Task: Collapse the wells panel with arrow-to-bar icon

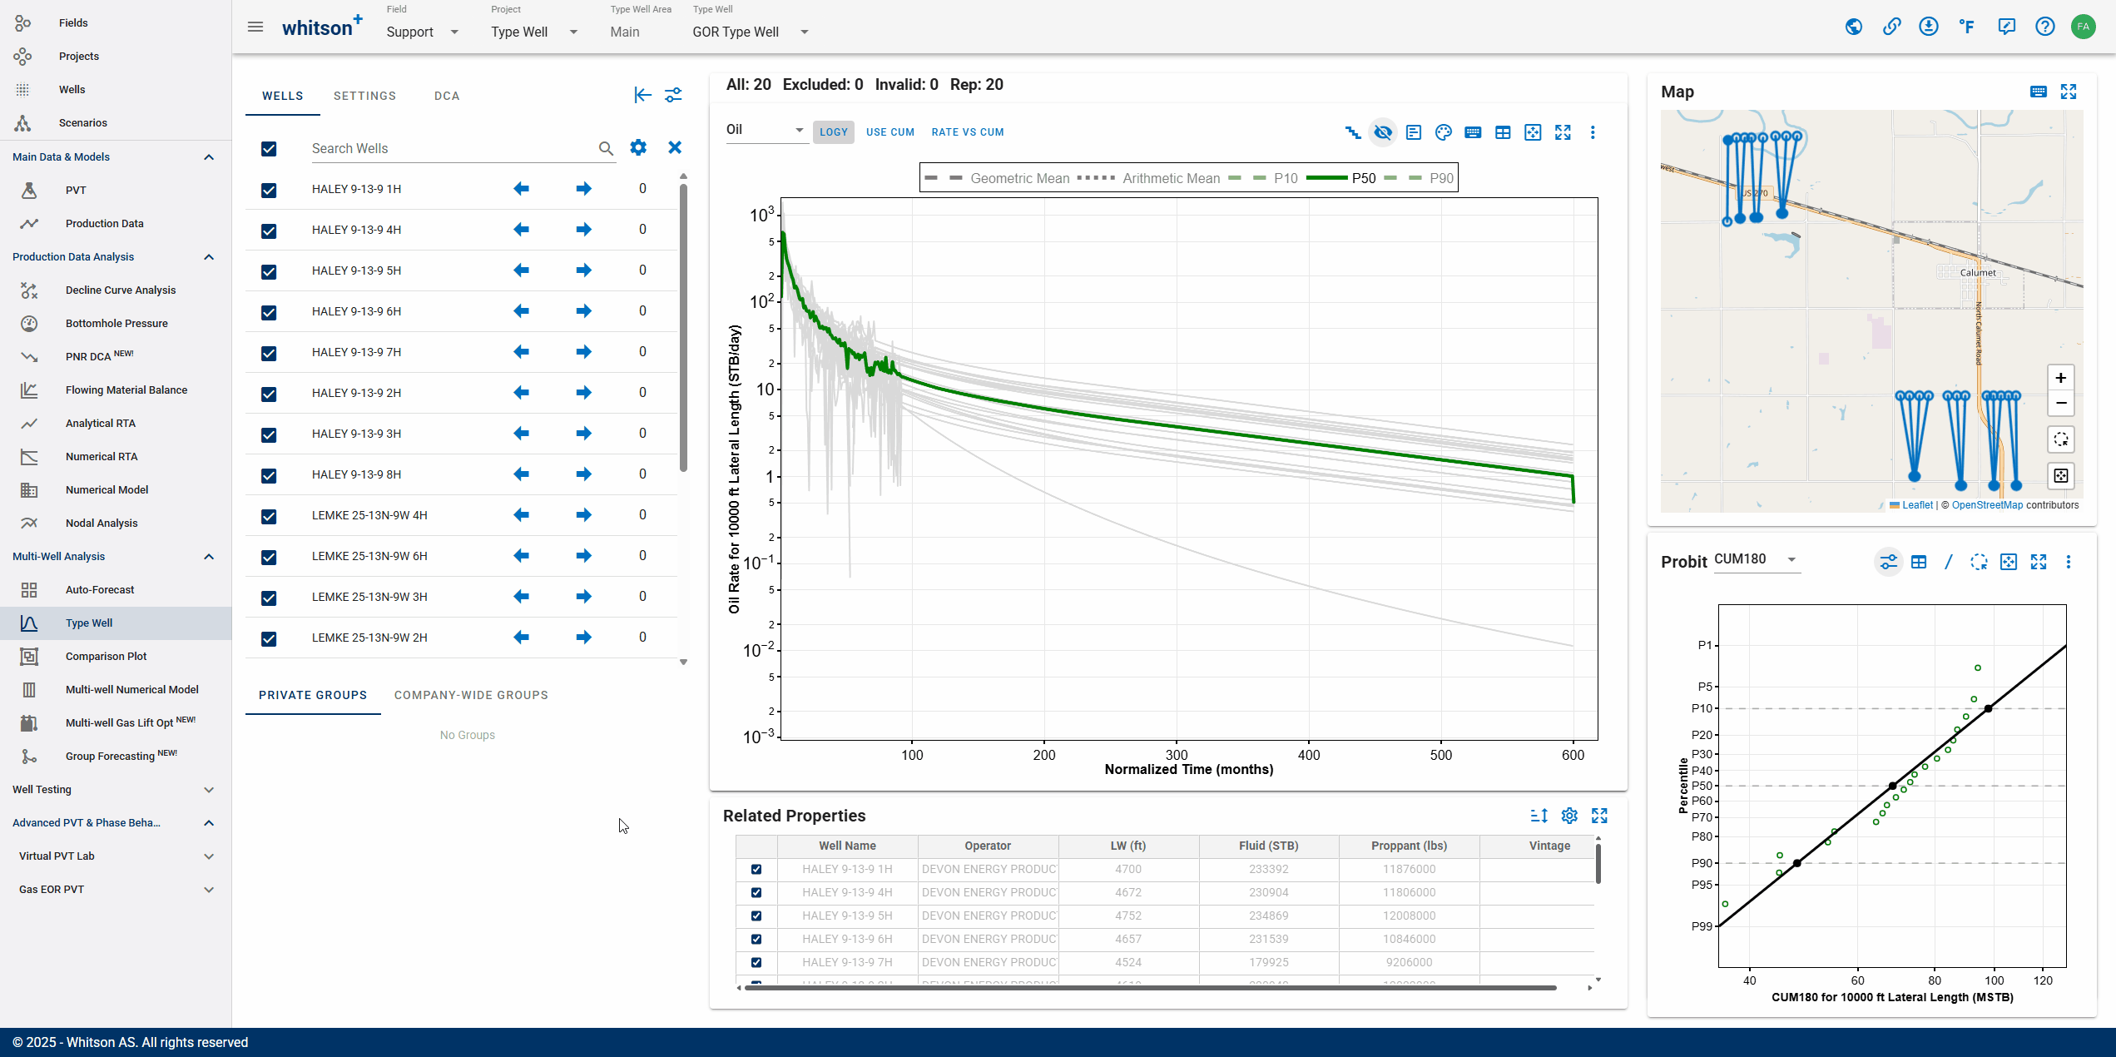Action: (642, 95)
